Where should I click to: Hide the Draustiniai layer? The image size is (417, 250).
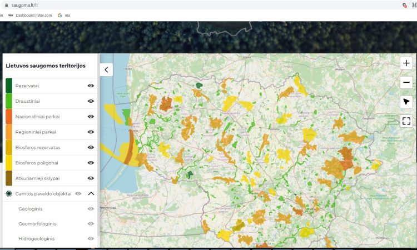pyautogui.click(x=91, y=101)
